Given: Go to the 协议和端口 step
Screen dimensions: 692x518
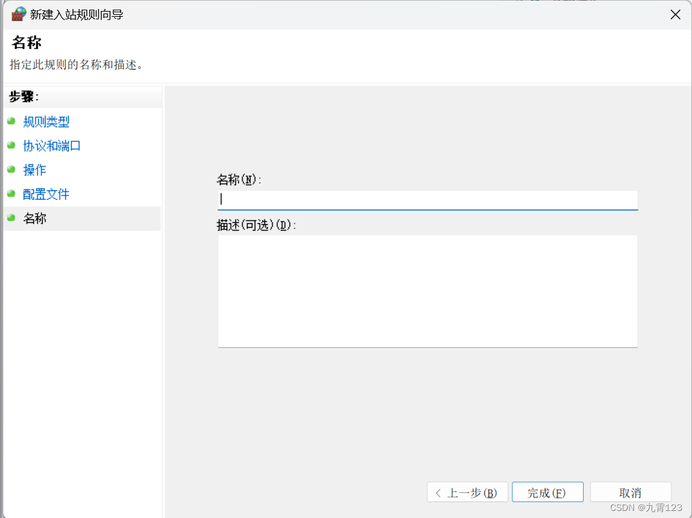Looking at the screenshot, I should click(52, 146).
